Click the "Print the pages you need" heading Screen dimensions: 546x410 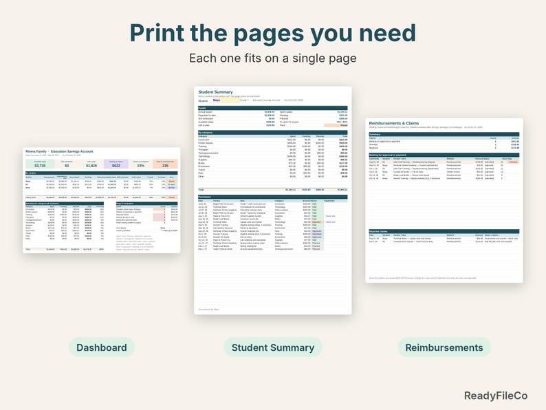click(x=272, y=33)
